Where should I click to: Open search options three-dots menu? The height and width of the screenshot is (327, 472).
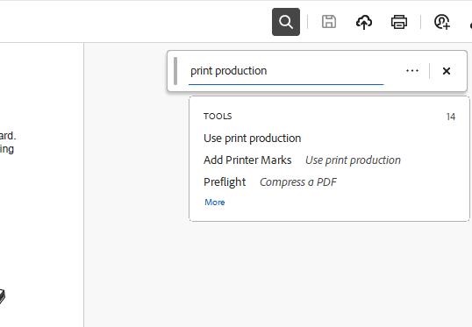[412, 71]
